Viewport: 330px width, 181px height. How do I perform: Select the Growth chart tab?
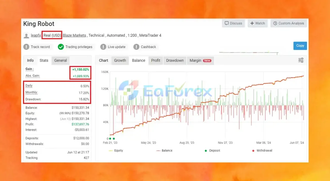(120, 60)
